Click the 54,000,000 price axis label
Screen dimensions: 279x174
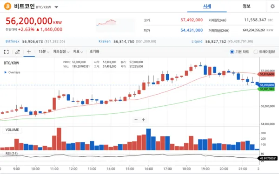[x=268, y=124]
